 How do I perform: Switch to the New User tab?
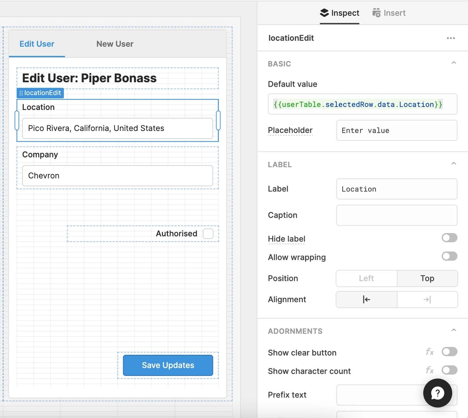(x=115, y=44)
